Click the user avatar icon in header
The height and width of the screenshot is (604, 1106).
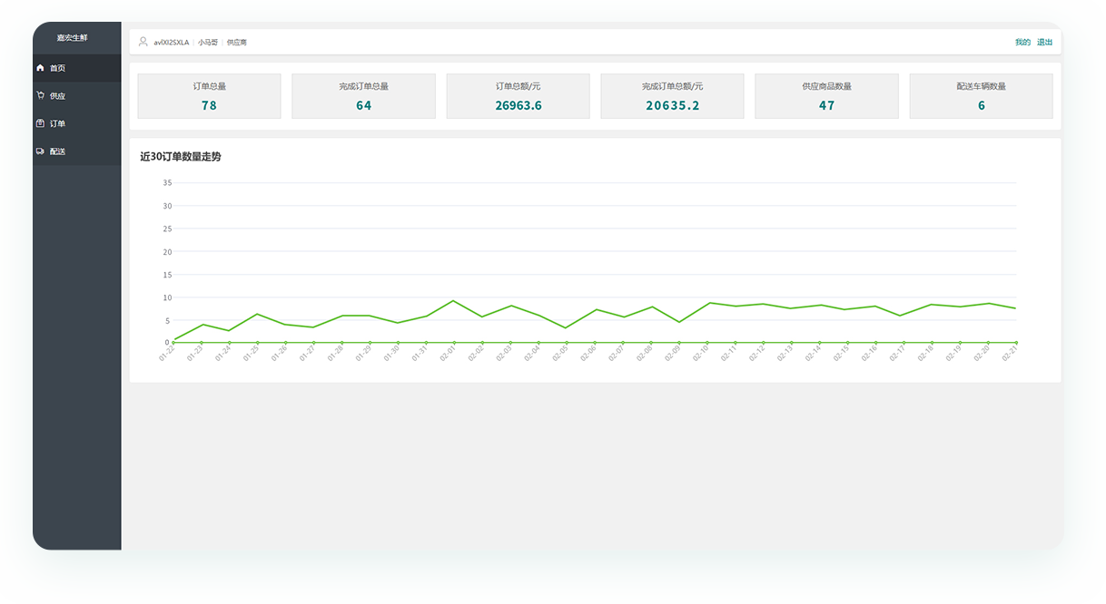pos(143,42)
